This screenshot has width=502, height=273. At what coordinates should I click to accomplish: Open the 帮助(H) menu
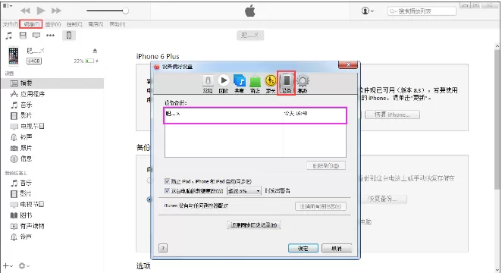point(118,24)
